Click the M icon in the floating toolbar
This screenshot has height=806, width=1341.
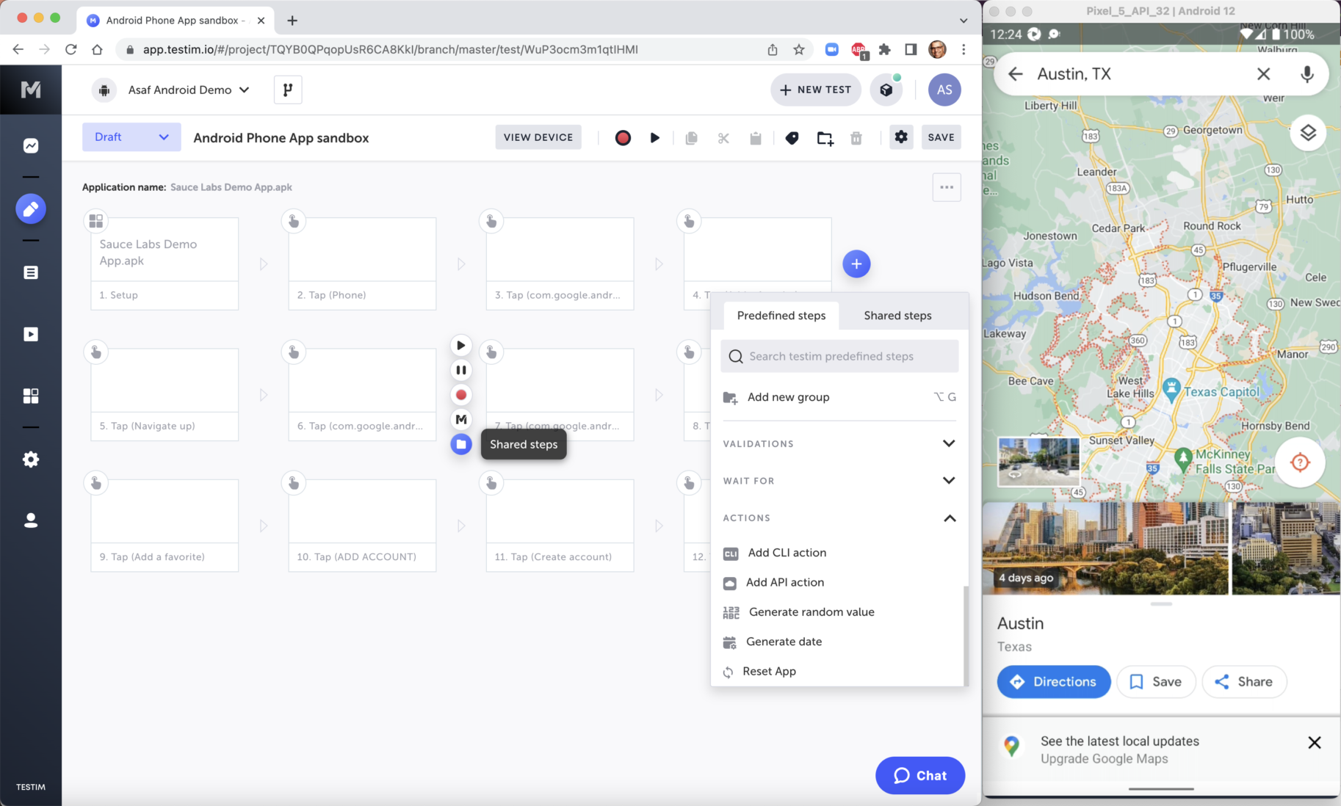pyautogui.click(x=461, y=419)
